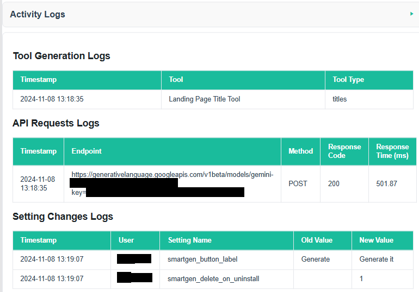The width and height of the screenshot is (419, 292).
Task: Click the API Requests Logs heading
Action: [x=56, y=123]
